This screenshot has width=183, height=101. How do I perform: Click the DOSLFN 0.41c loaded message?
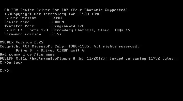(88, 58)
